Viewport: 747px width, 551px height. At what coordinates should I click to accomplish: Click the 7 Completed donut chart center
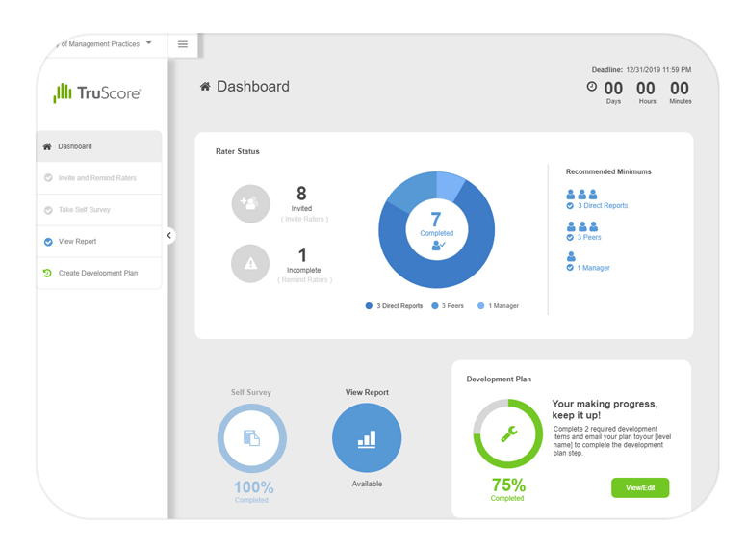pyautogui.click(x=436, y=230)
